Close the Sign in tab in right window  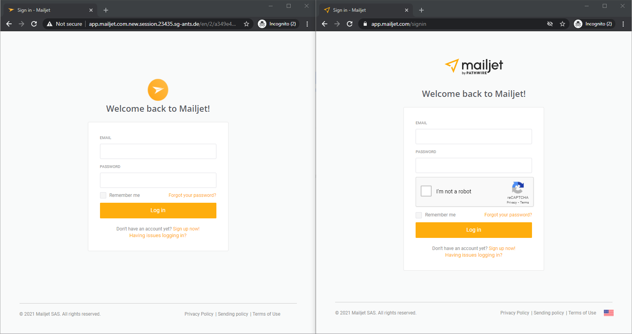(x=407, y=10)
